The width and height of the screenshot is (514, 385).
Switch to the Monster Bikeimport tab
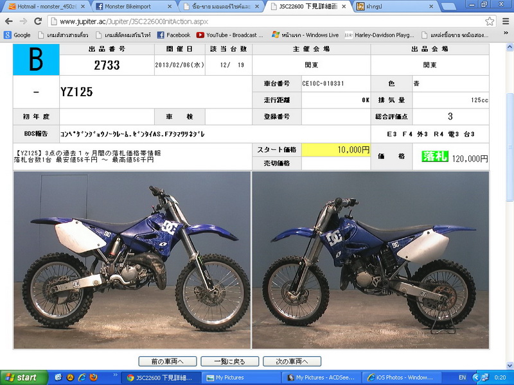click(133, 6)
